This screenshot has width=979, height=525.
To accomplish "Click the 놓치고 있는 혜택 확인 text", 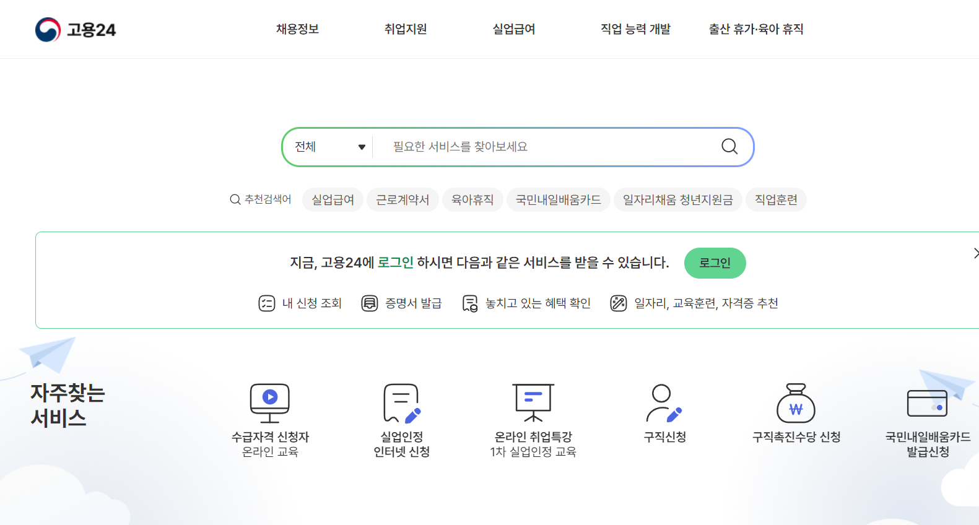I will pyautogui.click(x=538, y=303).
